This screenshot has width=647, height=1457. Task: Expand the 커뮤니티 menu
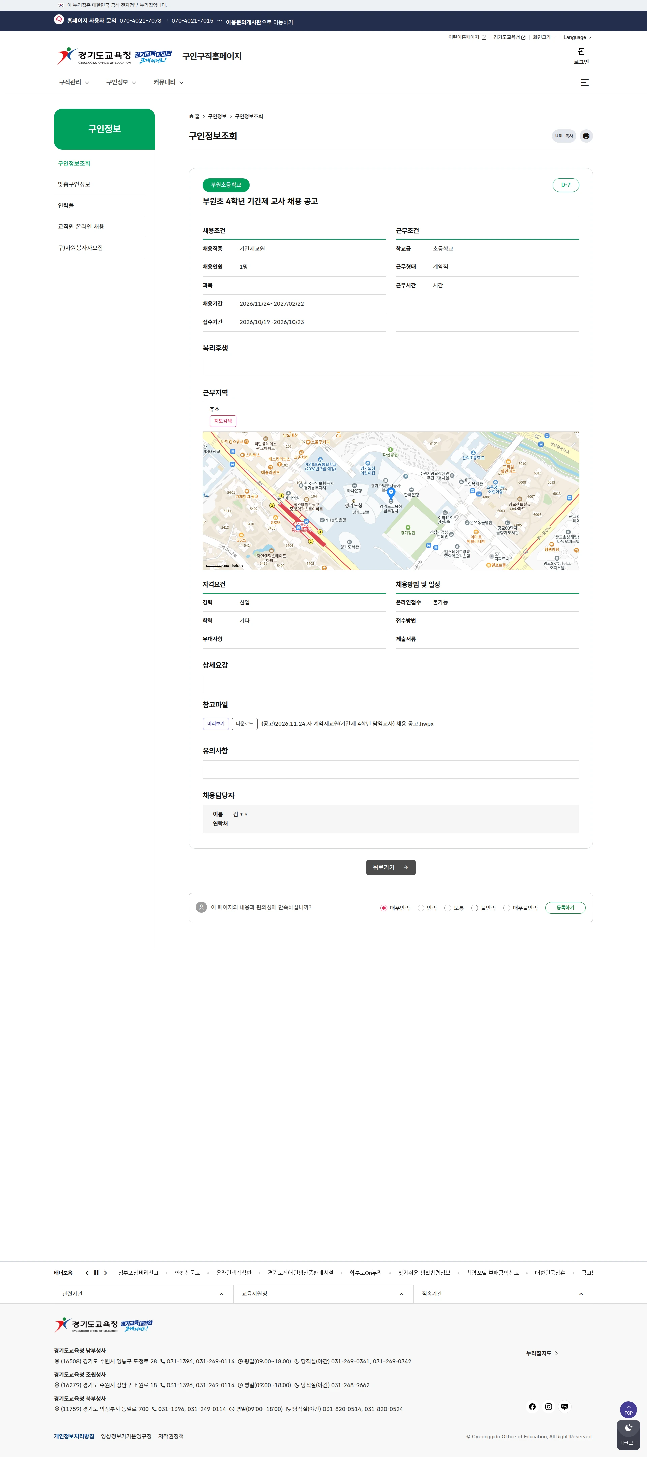click(168, 83)
